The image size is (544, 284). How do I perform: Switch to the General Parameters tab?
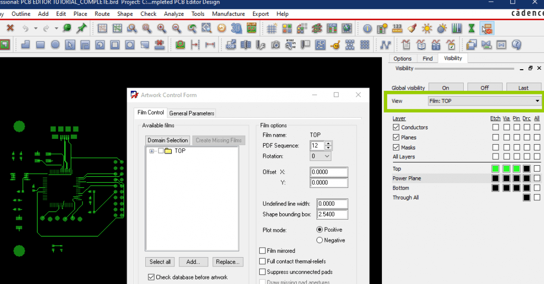coord(192,113)
